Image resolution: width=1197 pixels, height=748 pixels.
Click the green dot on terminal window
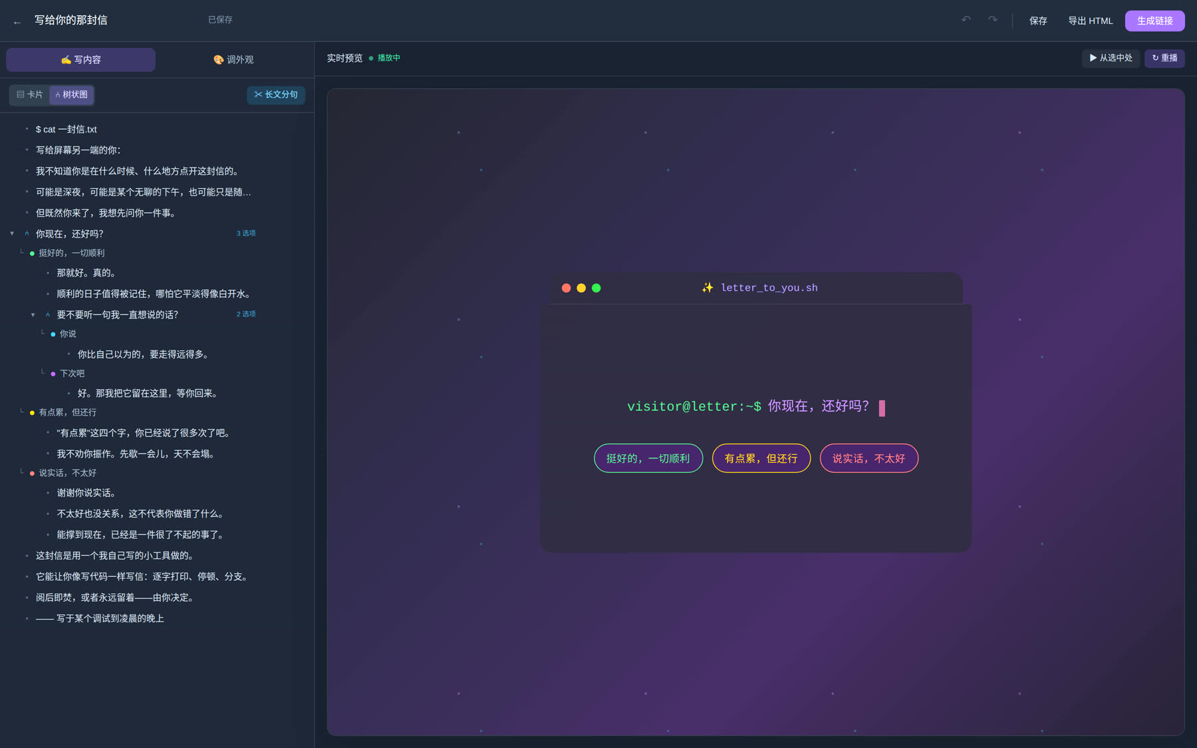(x=596, y=288)
